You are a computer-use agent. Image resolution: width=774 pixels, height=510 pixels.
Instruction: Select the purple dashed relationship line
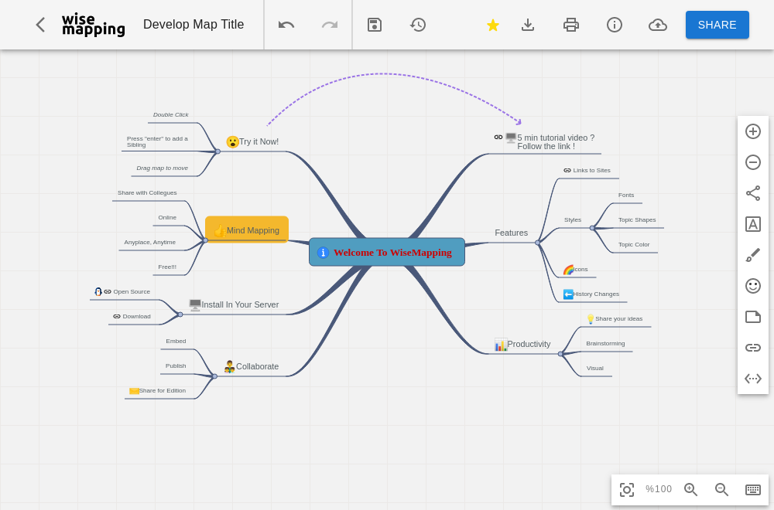[x=385, y=74]
